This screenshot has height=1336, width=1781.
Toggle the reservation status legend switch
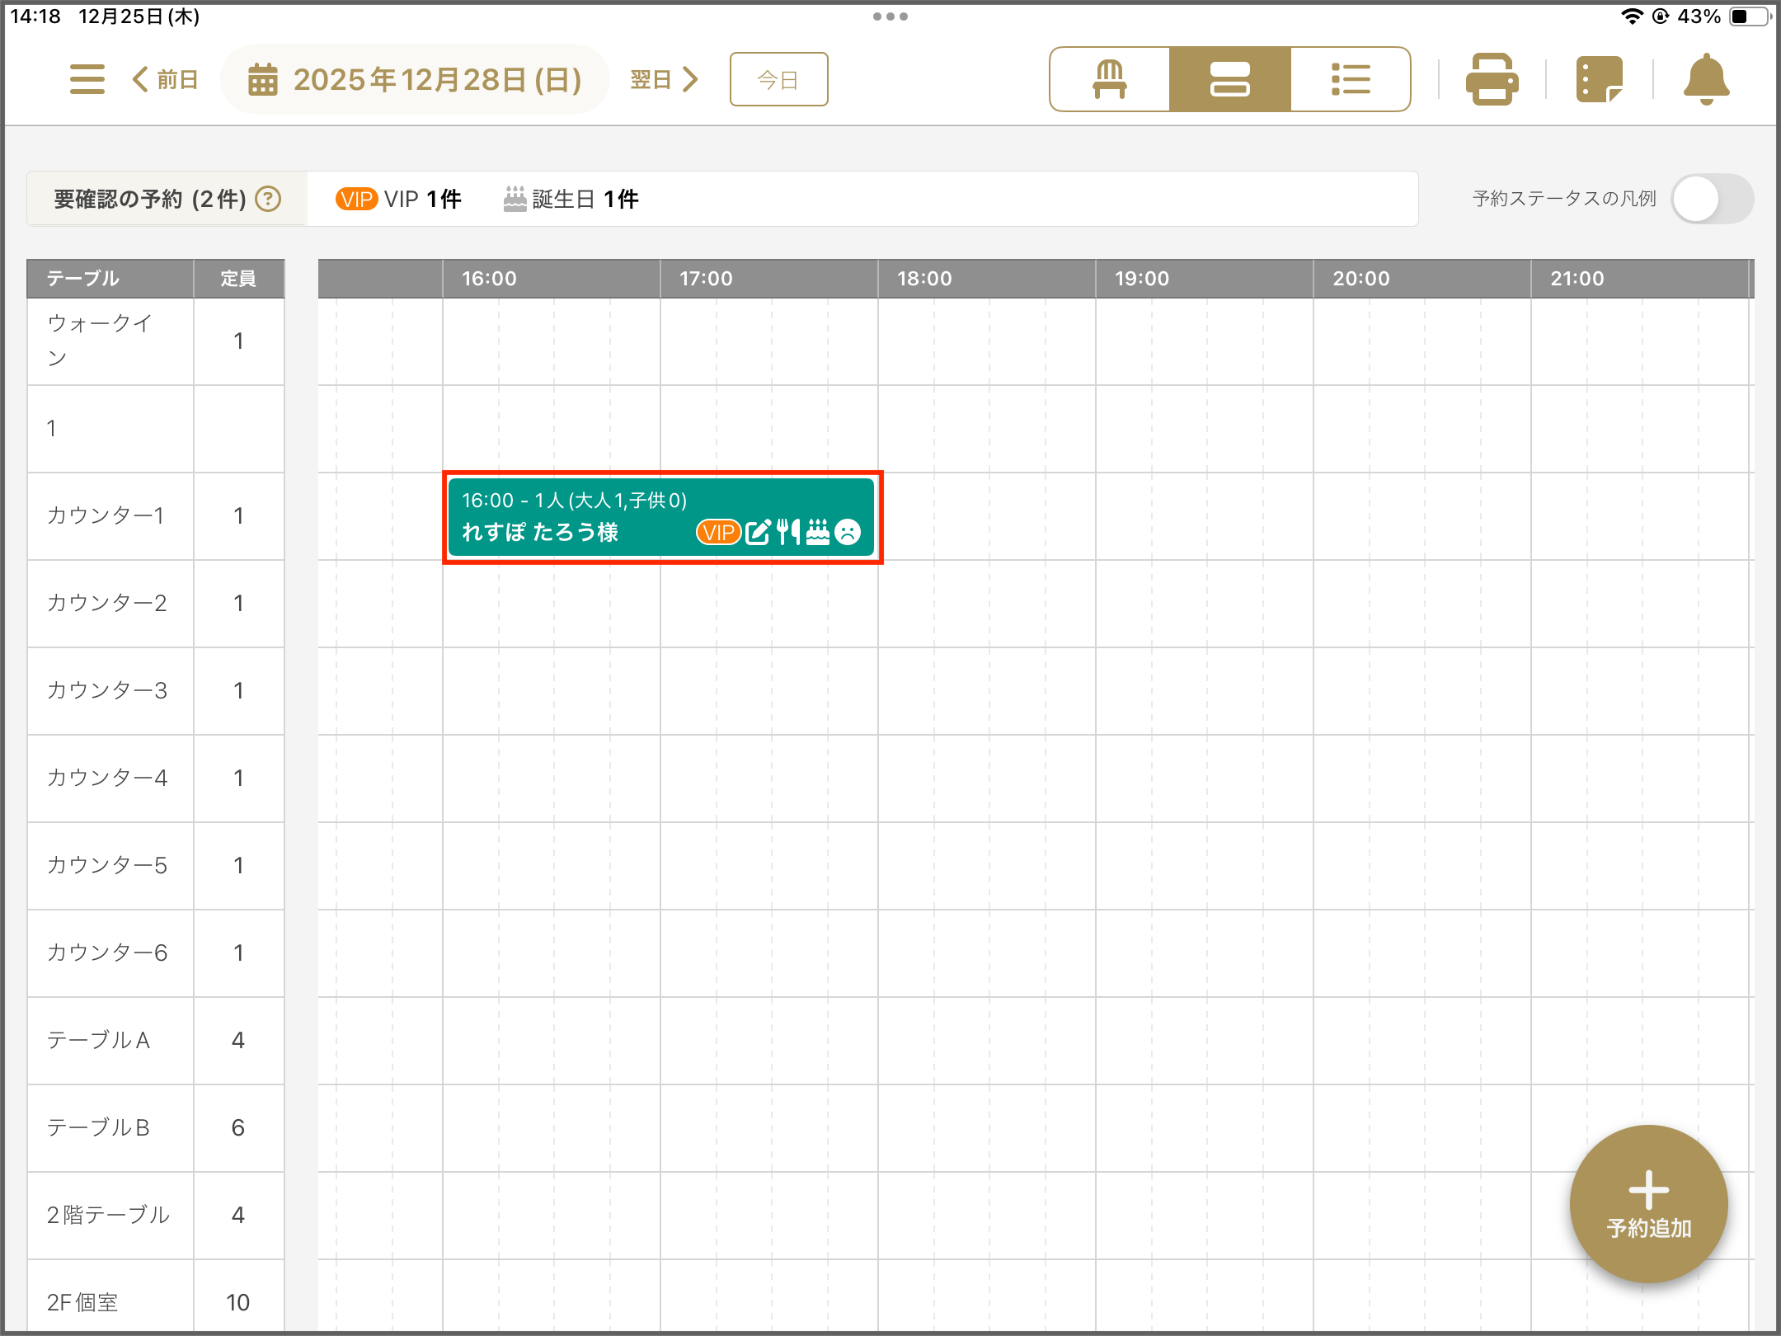point(1711,199)
